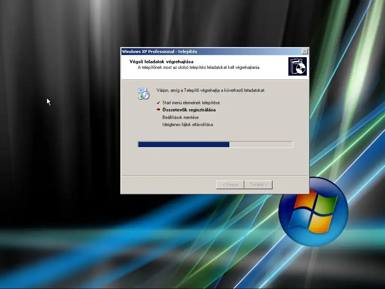The width and height of the screenshot is (385, 289).
Task: Click the Végső feladatok végrehajtása heading
Action: (x=161, y=62)
